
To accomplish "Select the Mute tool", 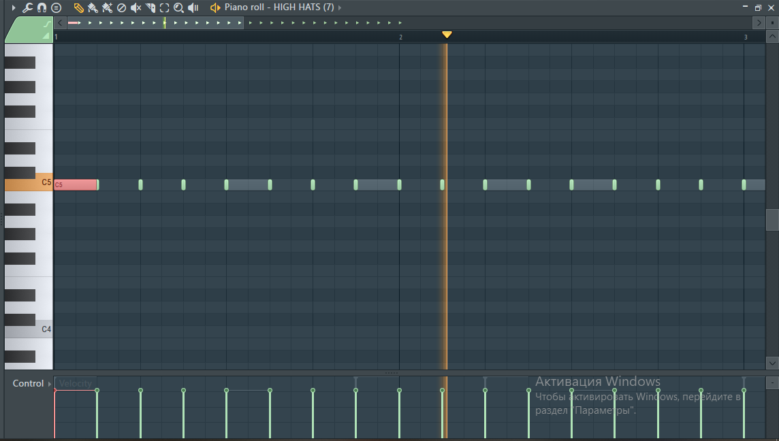I will click(x=136, y=7).
